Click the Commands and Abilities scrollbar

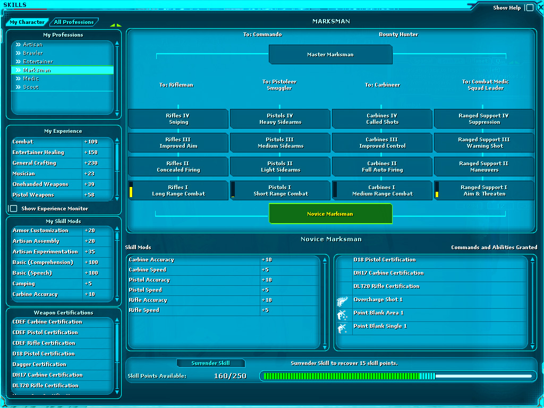(x=532, y=303)
